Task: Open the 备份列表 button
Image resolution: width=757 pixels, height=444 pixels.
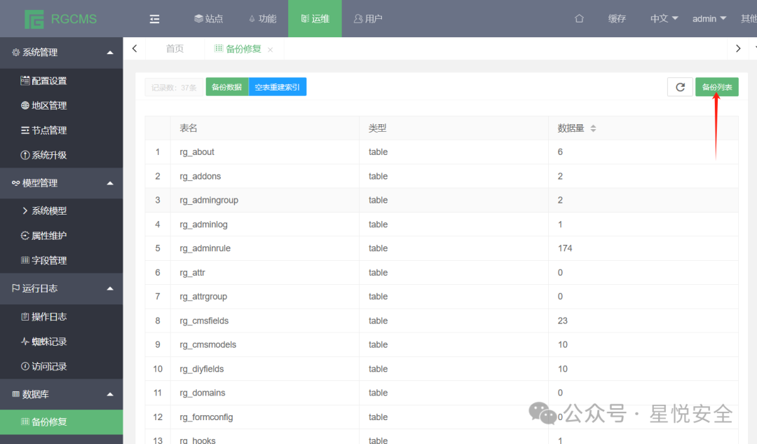Action: (x=717, y=87)
